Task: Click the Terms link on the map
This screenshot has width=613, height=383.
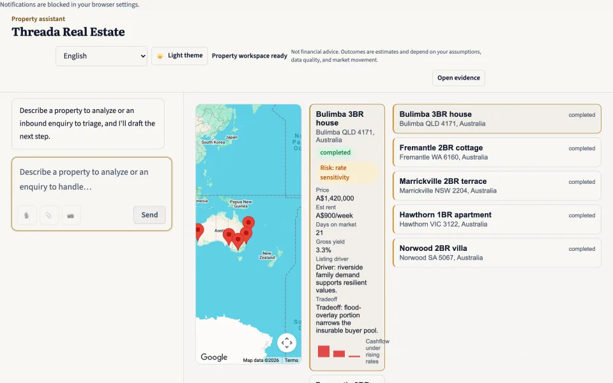Action: coord(291,360)
